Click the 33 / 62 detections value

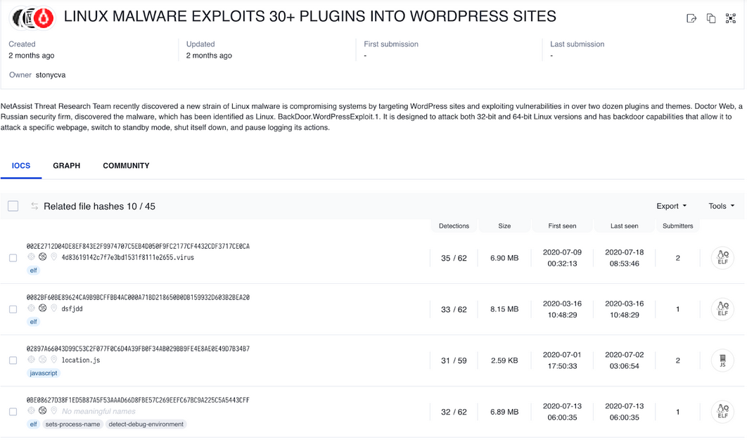[454, 309]
